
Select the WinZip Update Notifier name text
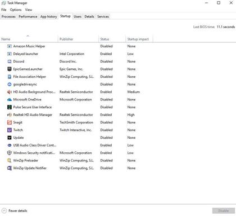tap(30, 168)
